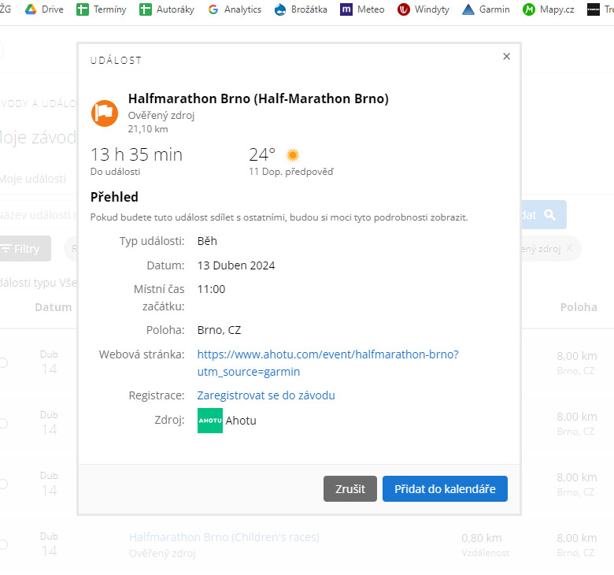Sort by the Datum column header

[53, 307]
